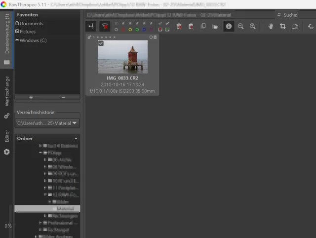Collapse the Ordner panel section
Image resolution: width=316 pixels, height=238 pixels.
(x=76, y=139)
